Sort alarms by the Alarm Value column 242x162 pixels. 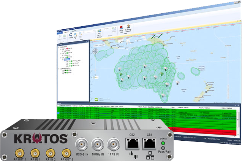coord(183,108)
